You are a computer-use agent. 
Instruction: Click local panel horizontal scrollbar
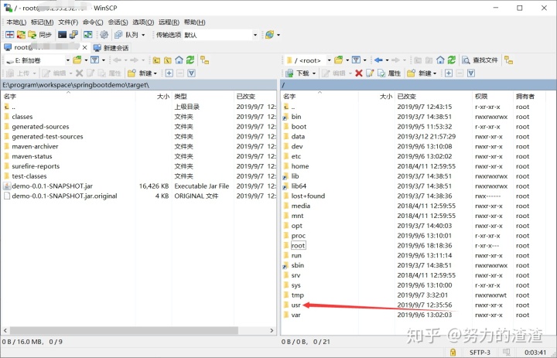coord(124,330)
